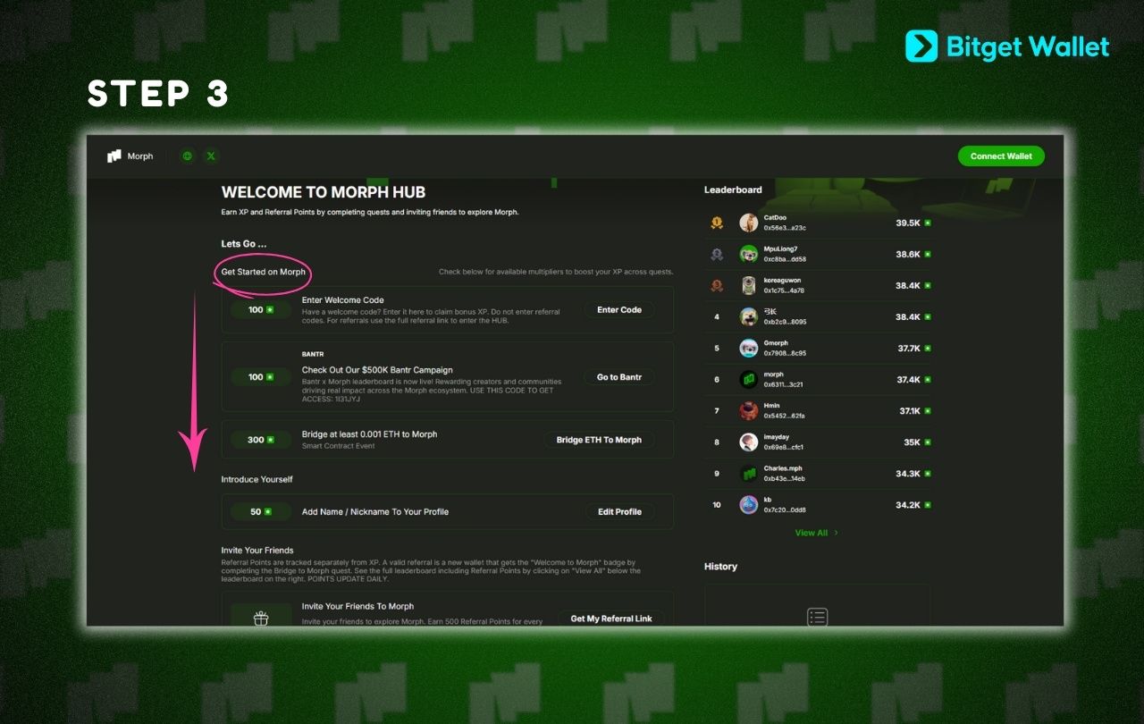Click the 'Introduce Yourself' section label
This screenshot has width=1144, height=724.
point(257,480)
